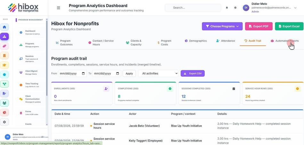The height and width of the screenshot is (145, 304).
Task: Open the yellow graduation cap sidebar icon
Action: click(x=4, y=65)
